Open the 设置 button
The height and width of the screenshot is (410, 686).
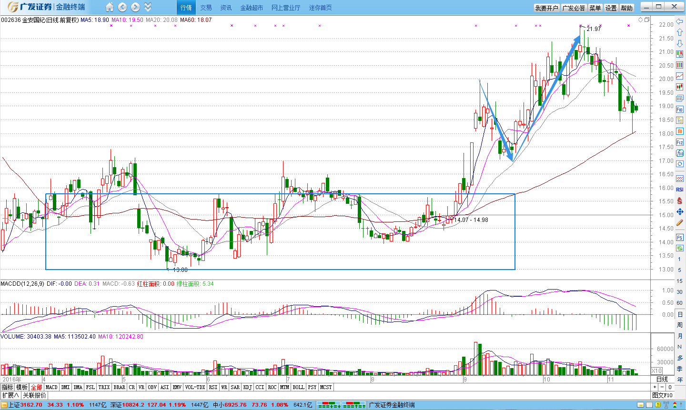point(611,8)
